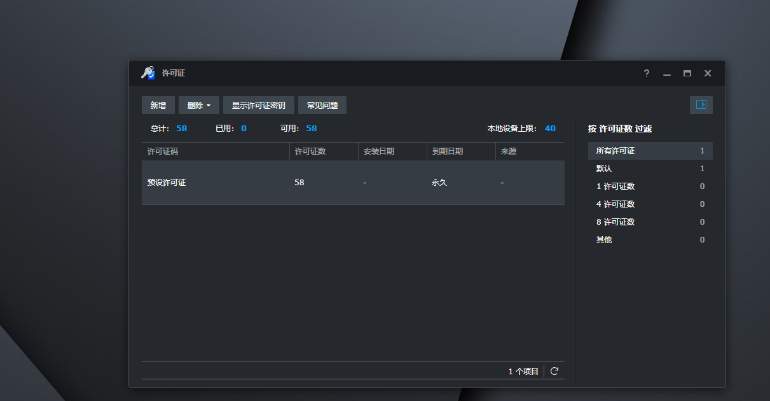Screen dimensions: 770x401
Task: Refresh the license list
Action: coord(554,371)
